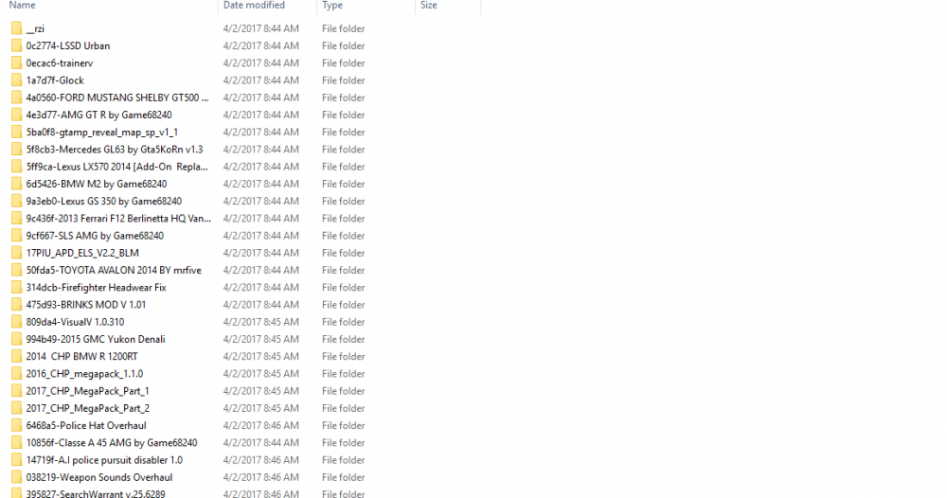
Task: Click folder icon of 5ff9ca-Lexus LX570 2014
Action: pos(16,167)
